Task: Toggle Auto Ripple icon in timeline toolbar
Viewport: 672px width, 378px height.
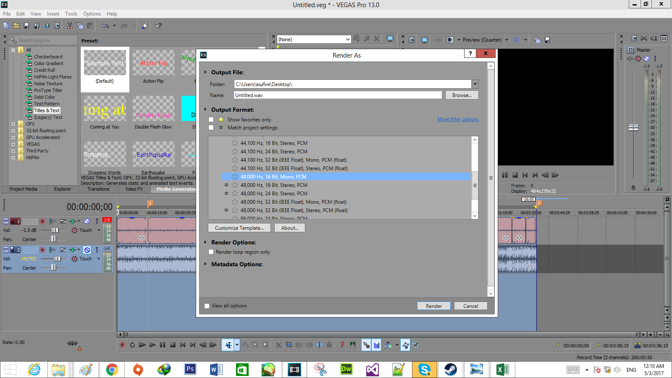Action: pyautogui.click(x=388, y=345)
